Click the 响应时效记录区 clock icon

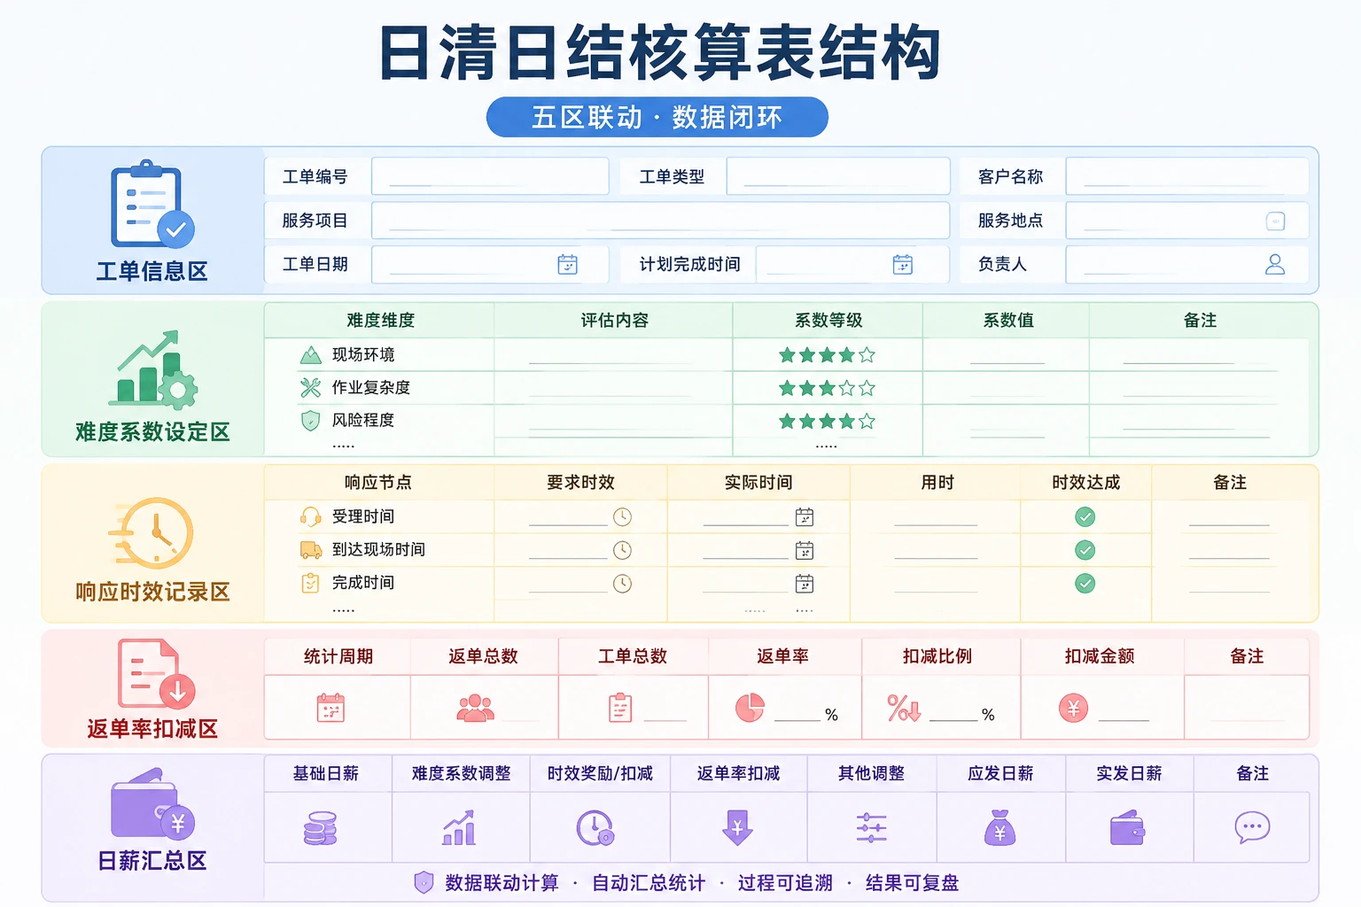(152, 533)
